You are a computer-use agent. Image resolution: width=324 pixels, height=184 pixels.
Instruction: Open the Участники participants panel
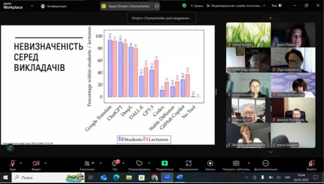87,164
